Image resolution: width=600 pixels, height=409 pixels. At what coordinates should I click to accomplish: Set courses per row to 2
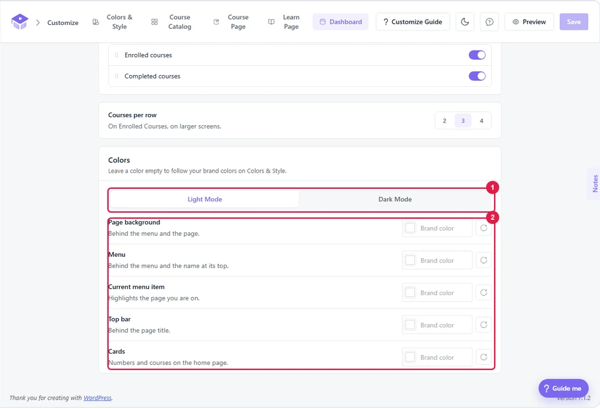pyautogui.click(x=445, y=121)
